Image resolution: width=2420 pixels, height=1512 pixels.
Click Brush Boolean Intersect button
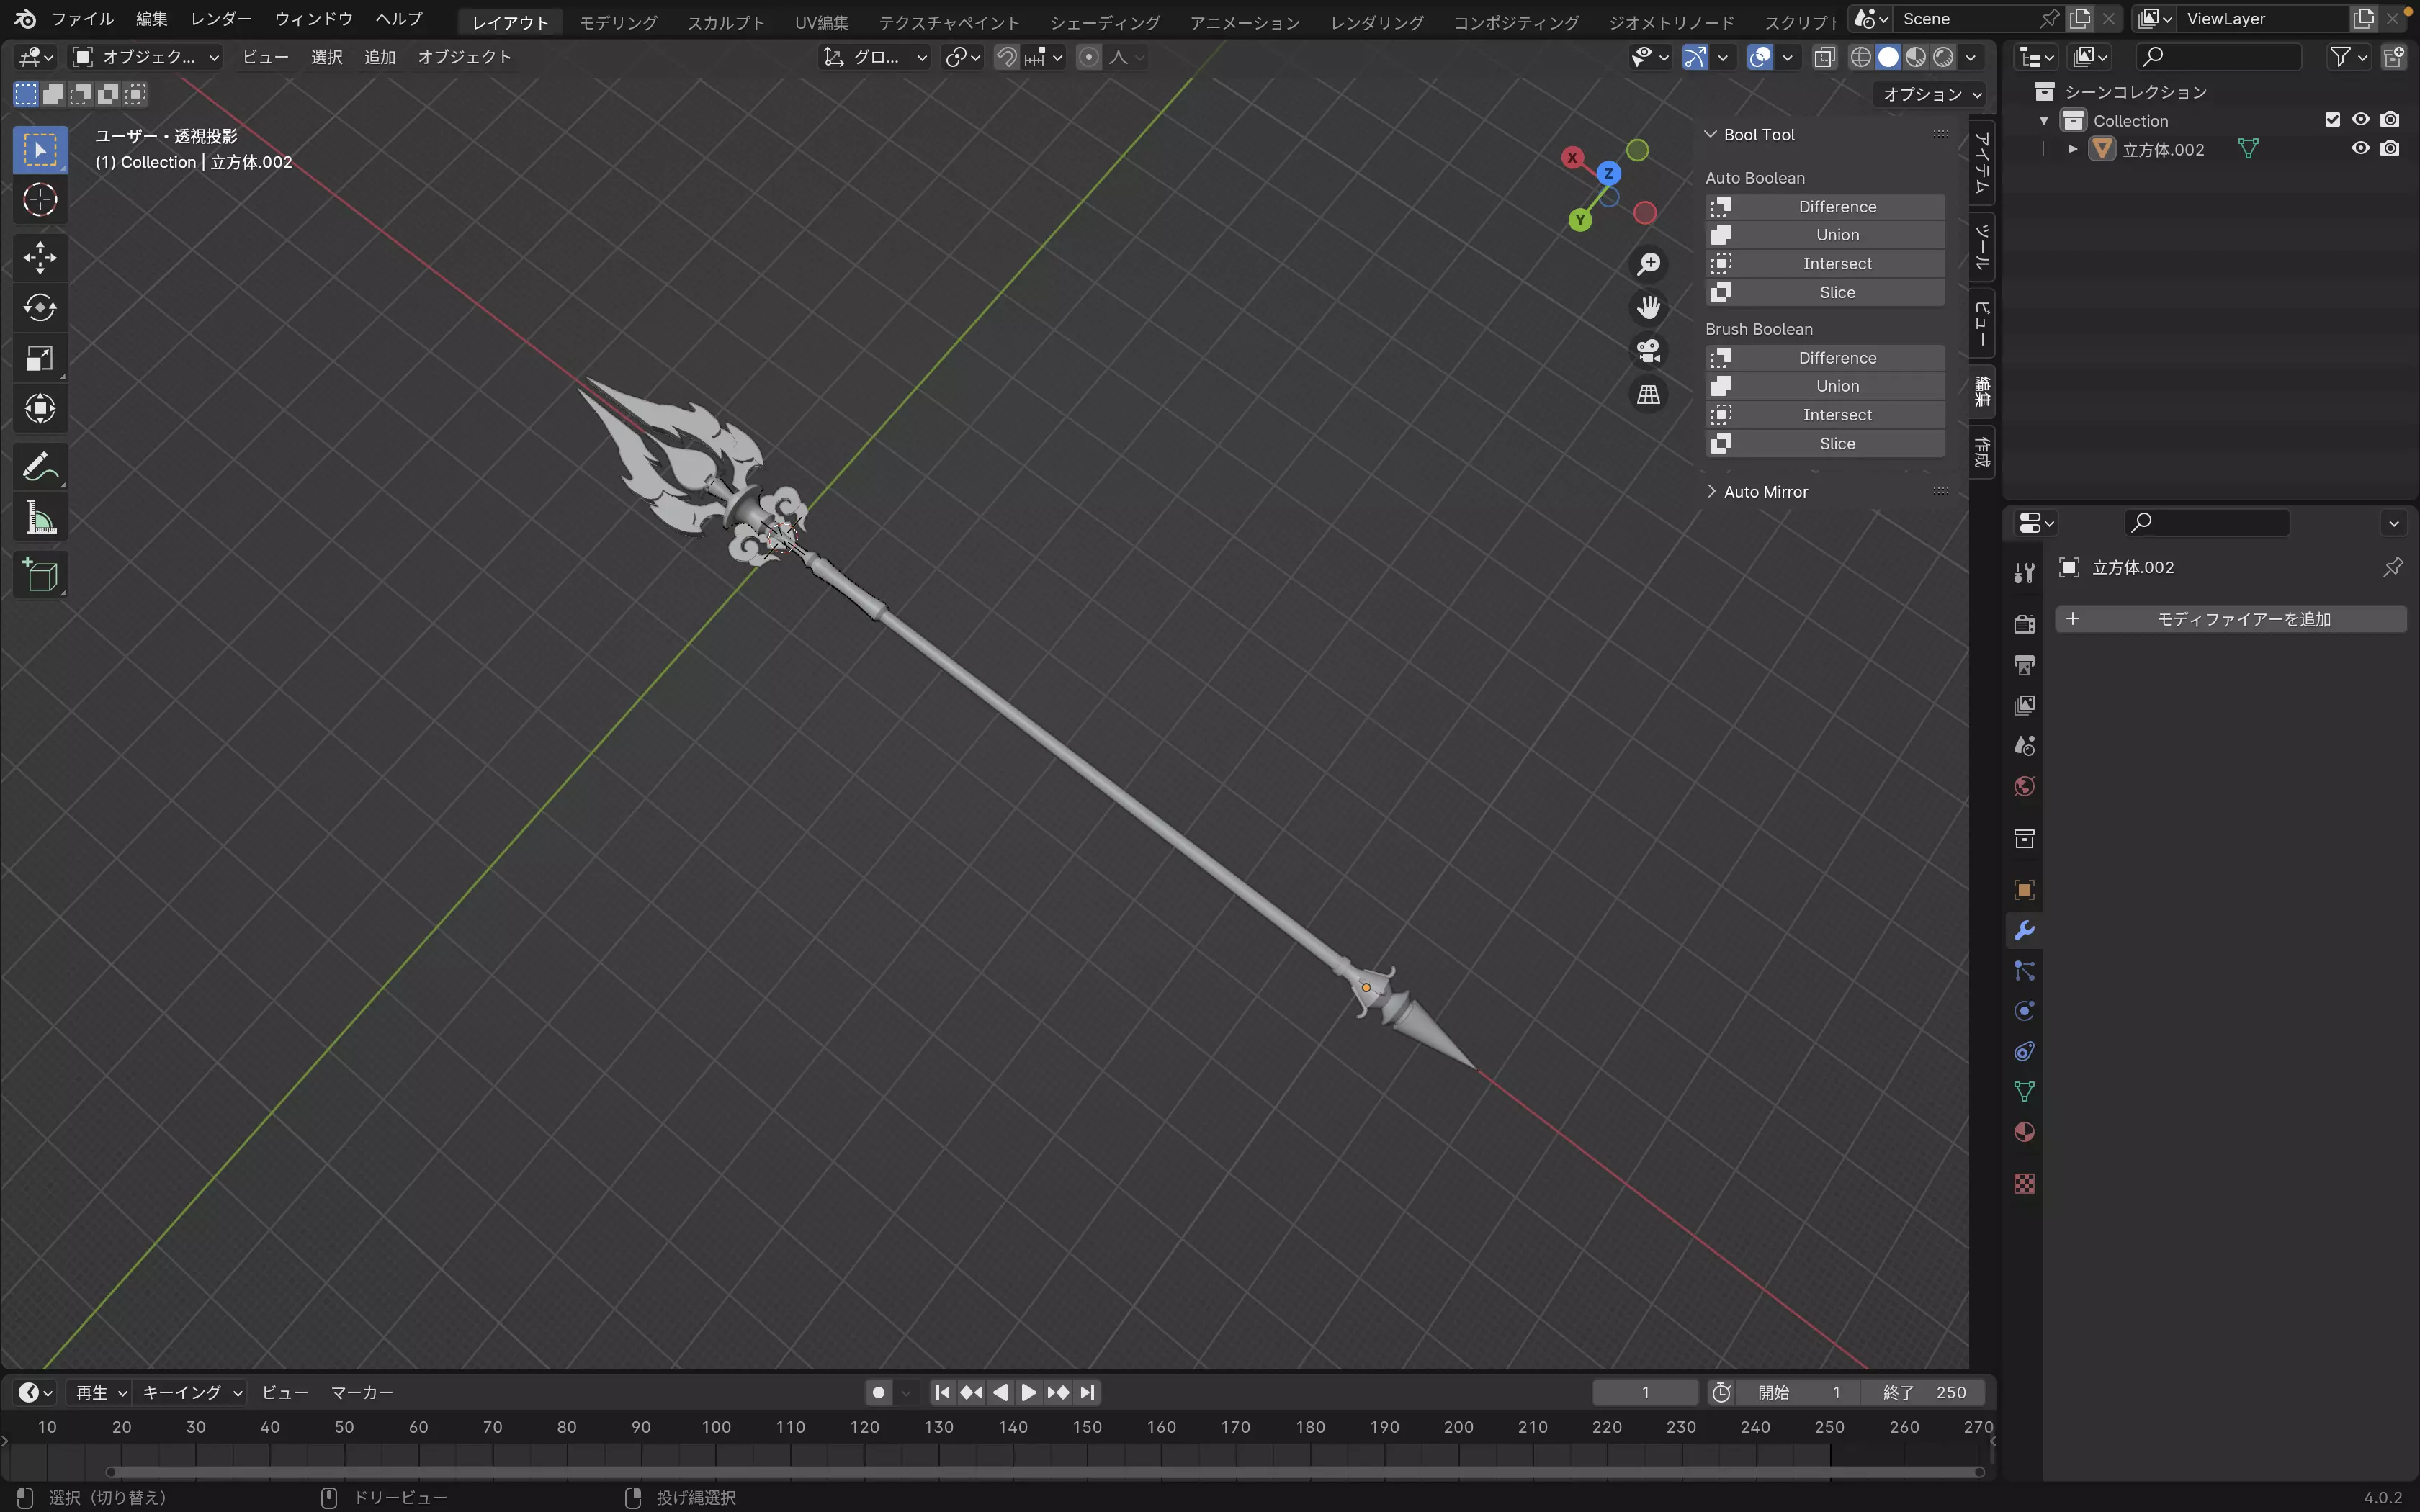tap(1824, 414)
